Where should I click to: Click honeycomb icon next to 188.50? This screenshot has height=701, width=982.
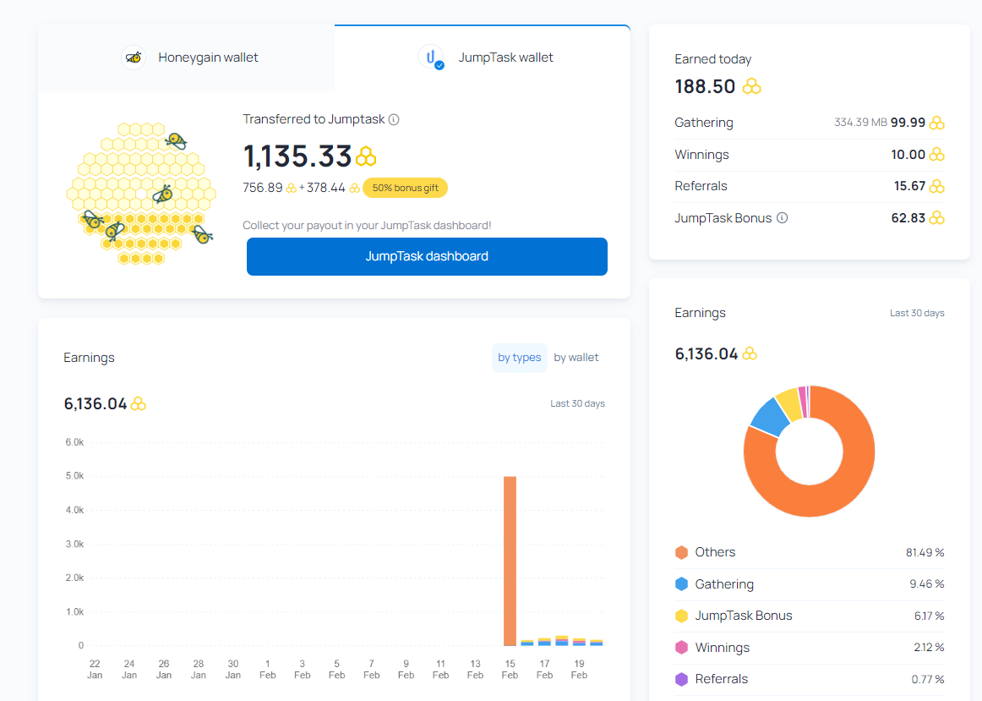coord(751,86)
